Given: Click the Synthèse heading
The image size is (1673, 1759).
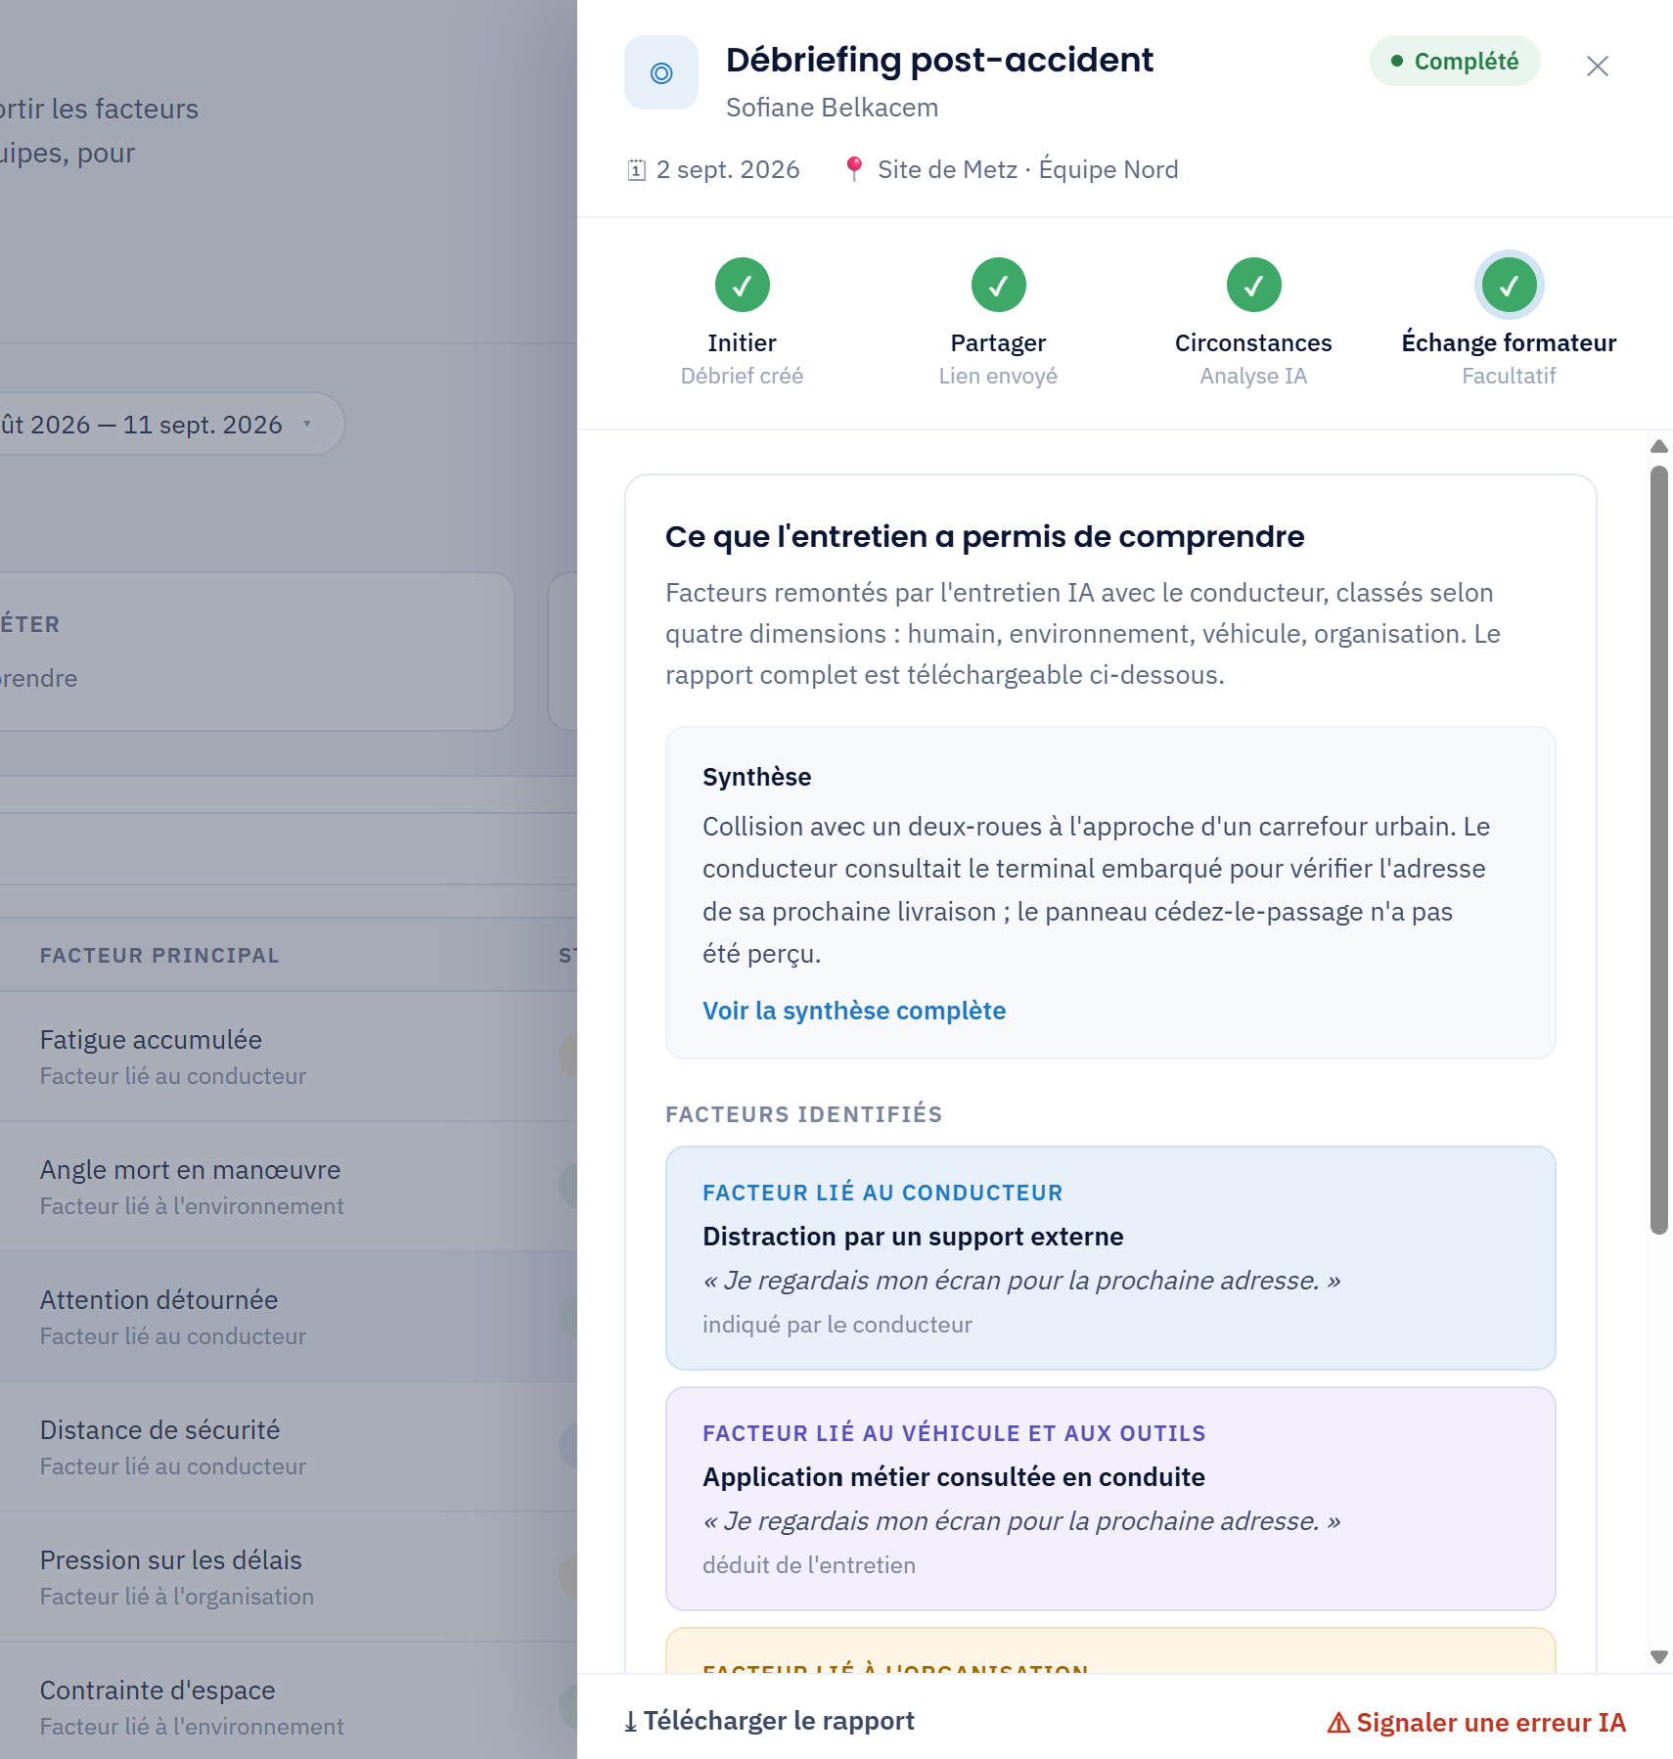Looking at the screenshot, I should tap(757, 777).
